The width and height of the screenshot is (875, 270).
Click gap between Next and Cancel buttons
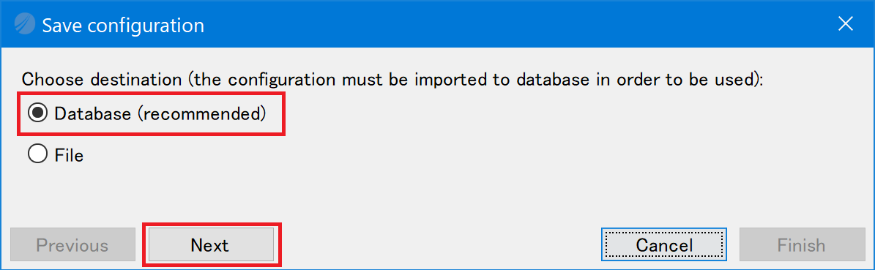[x=438, y=244]
